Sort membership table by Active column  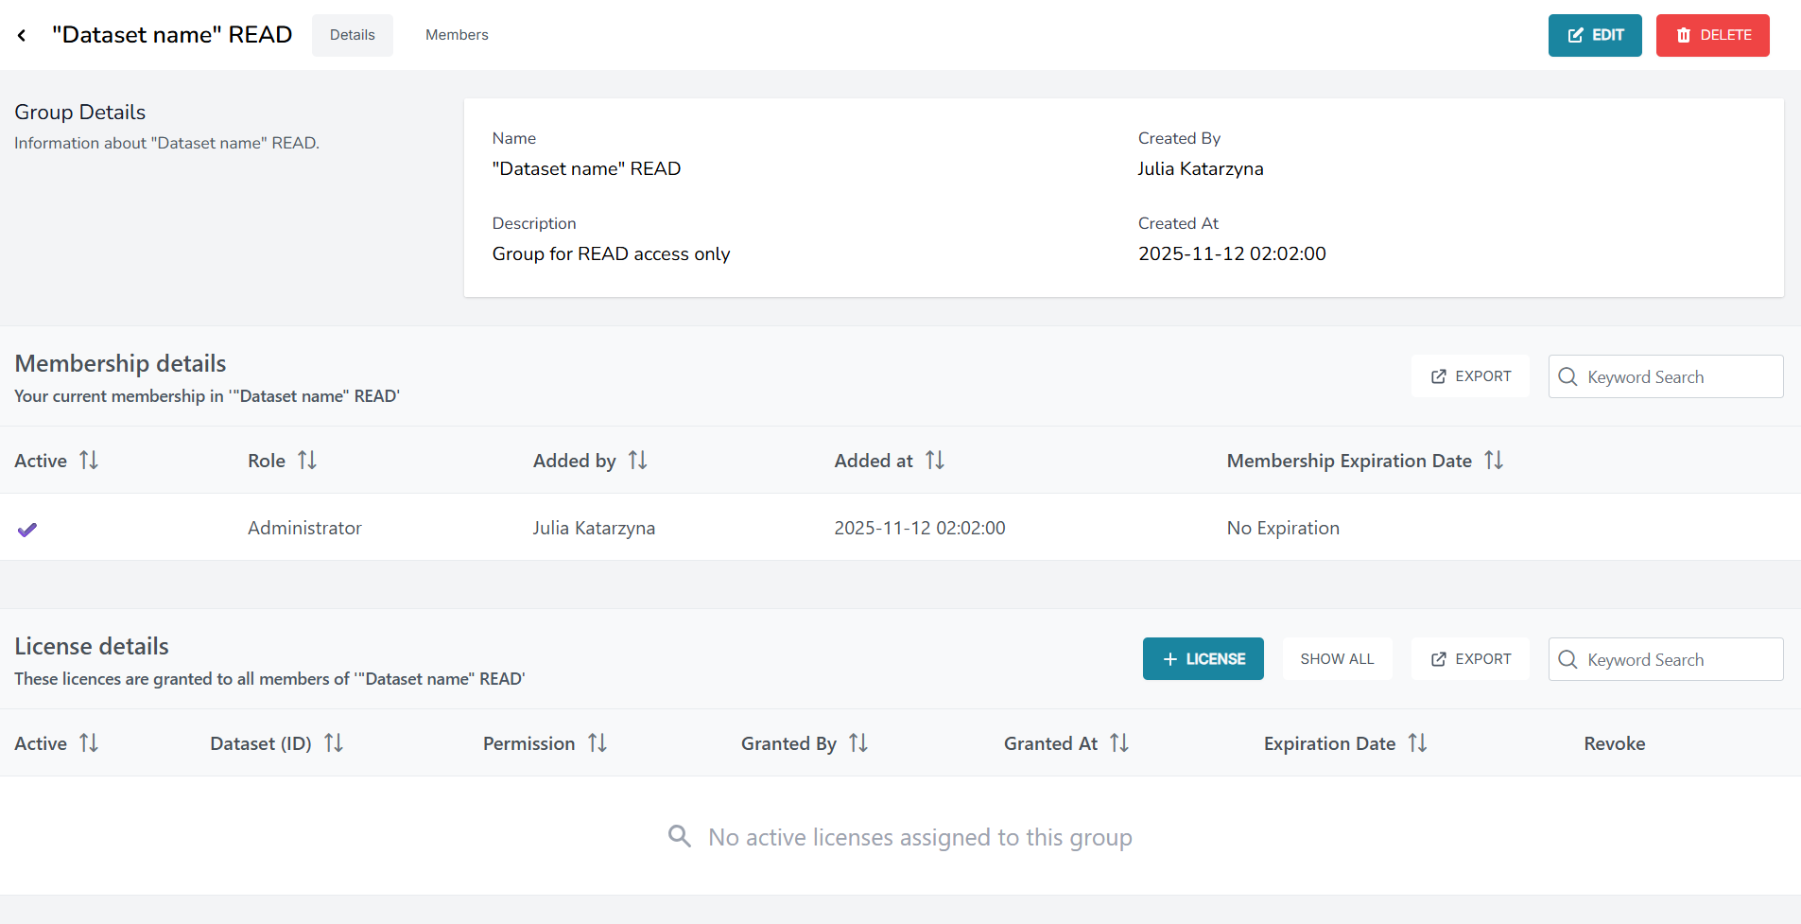(x=89, y=461)
